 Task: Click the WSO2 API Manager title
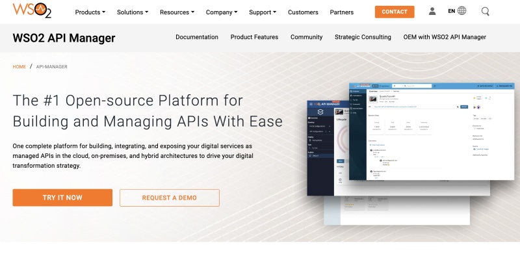tap(64, 38)
